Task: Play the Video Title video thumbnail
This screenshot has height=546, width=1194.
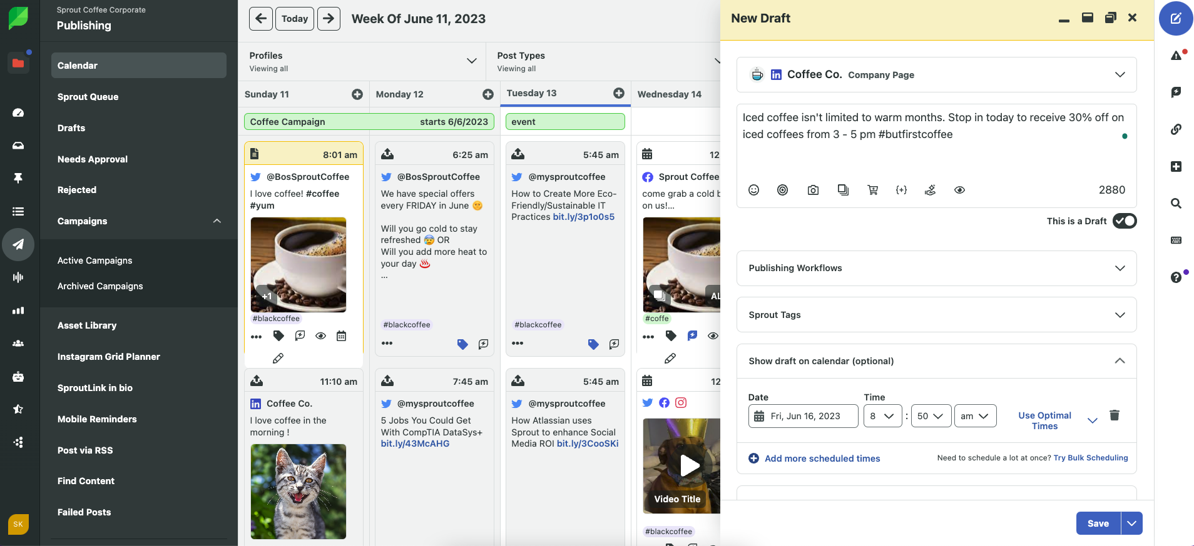Action: click(689, 465)
